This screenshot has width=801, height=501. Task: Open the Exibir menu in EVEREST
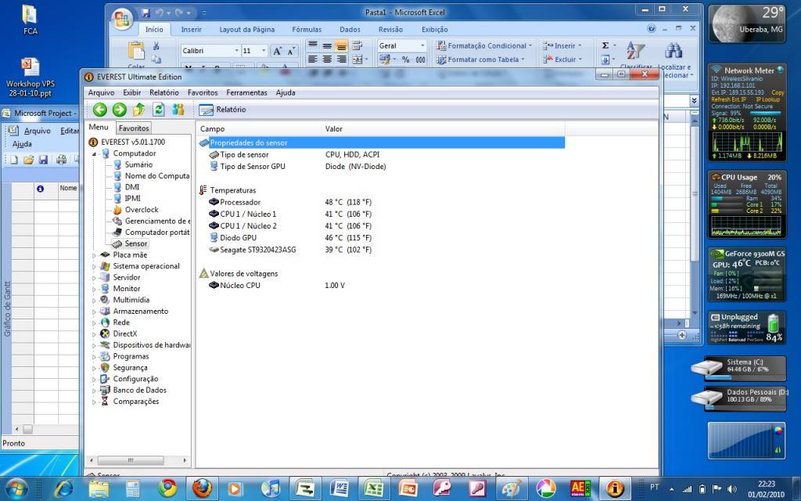(131, 92)
